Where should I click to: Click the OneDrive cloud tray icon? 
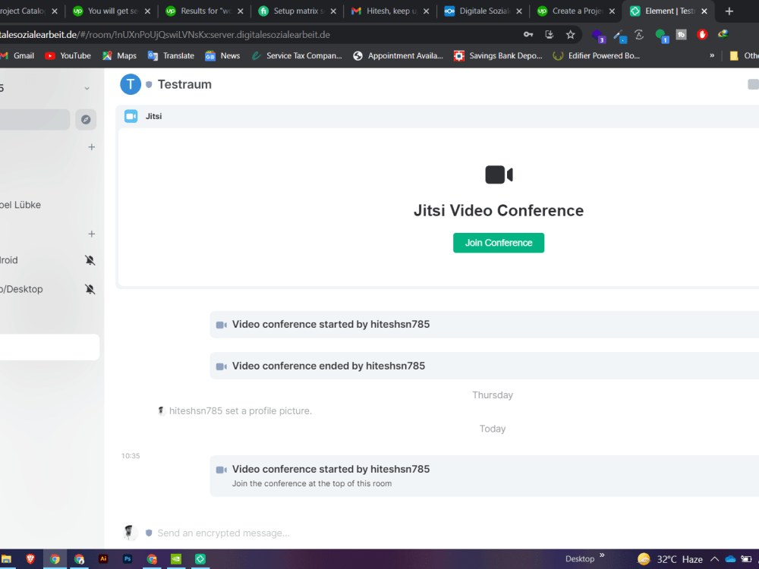click(730, 559)
